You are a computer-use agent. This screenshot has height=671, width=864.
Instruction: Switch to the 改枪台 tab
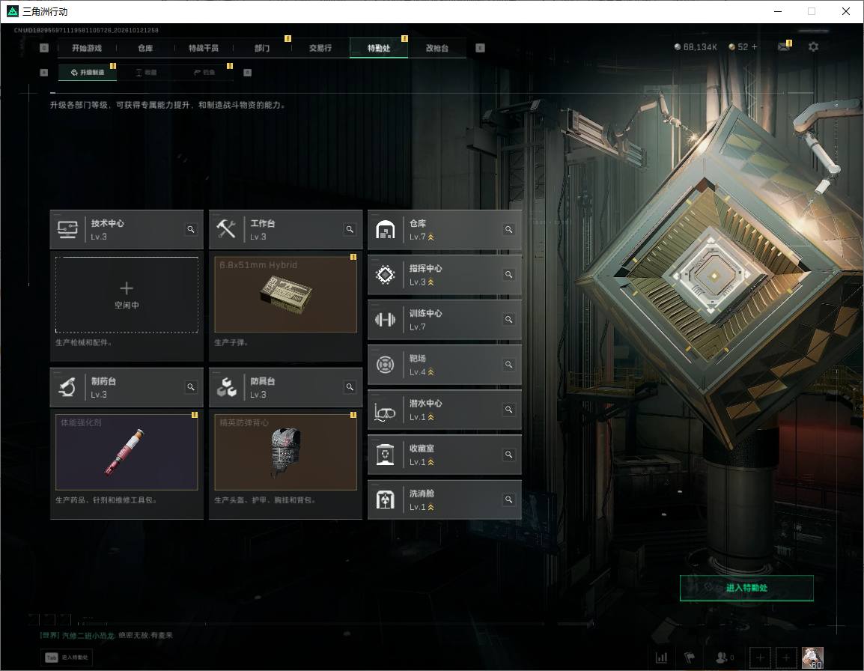[437, 48]
